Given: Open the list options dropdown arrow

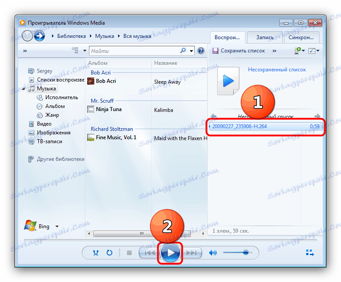Looking at the screenshot, I should [x=318, y=51].
